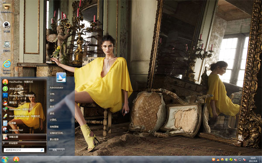Click the Action Center flag tray icon
This screenshot has height=163, width=262.
244,160
